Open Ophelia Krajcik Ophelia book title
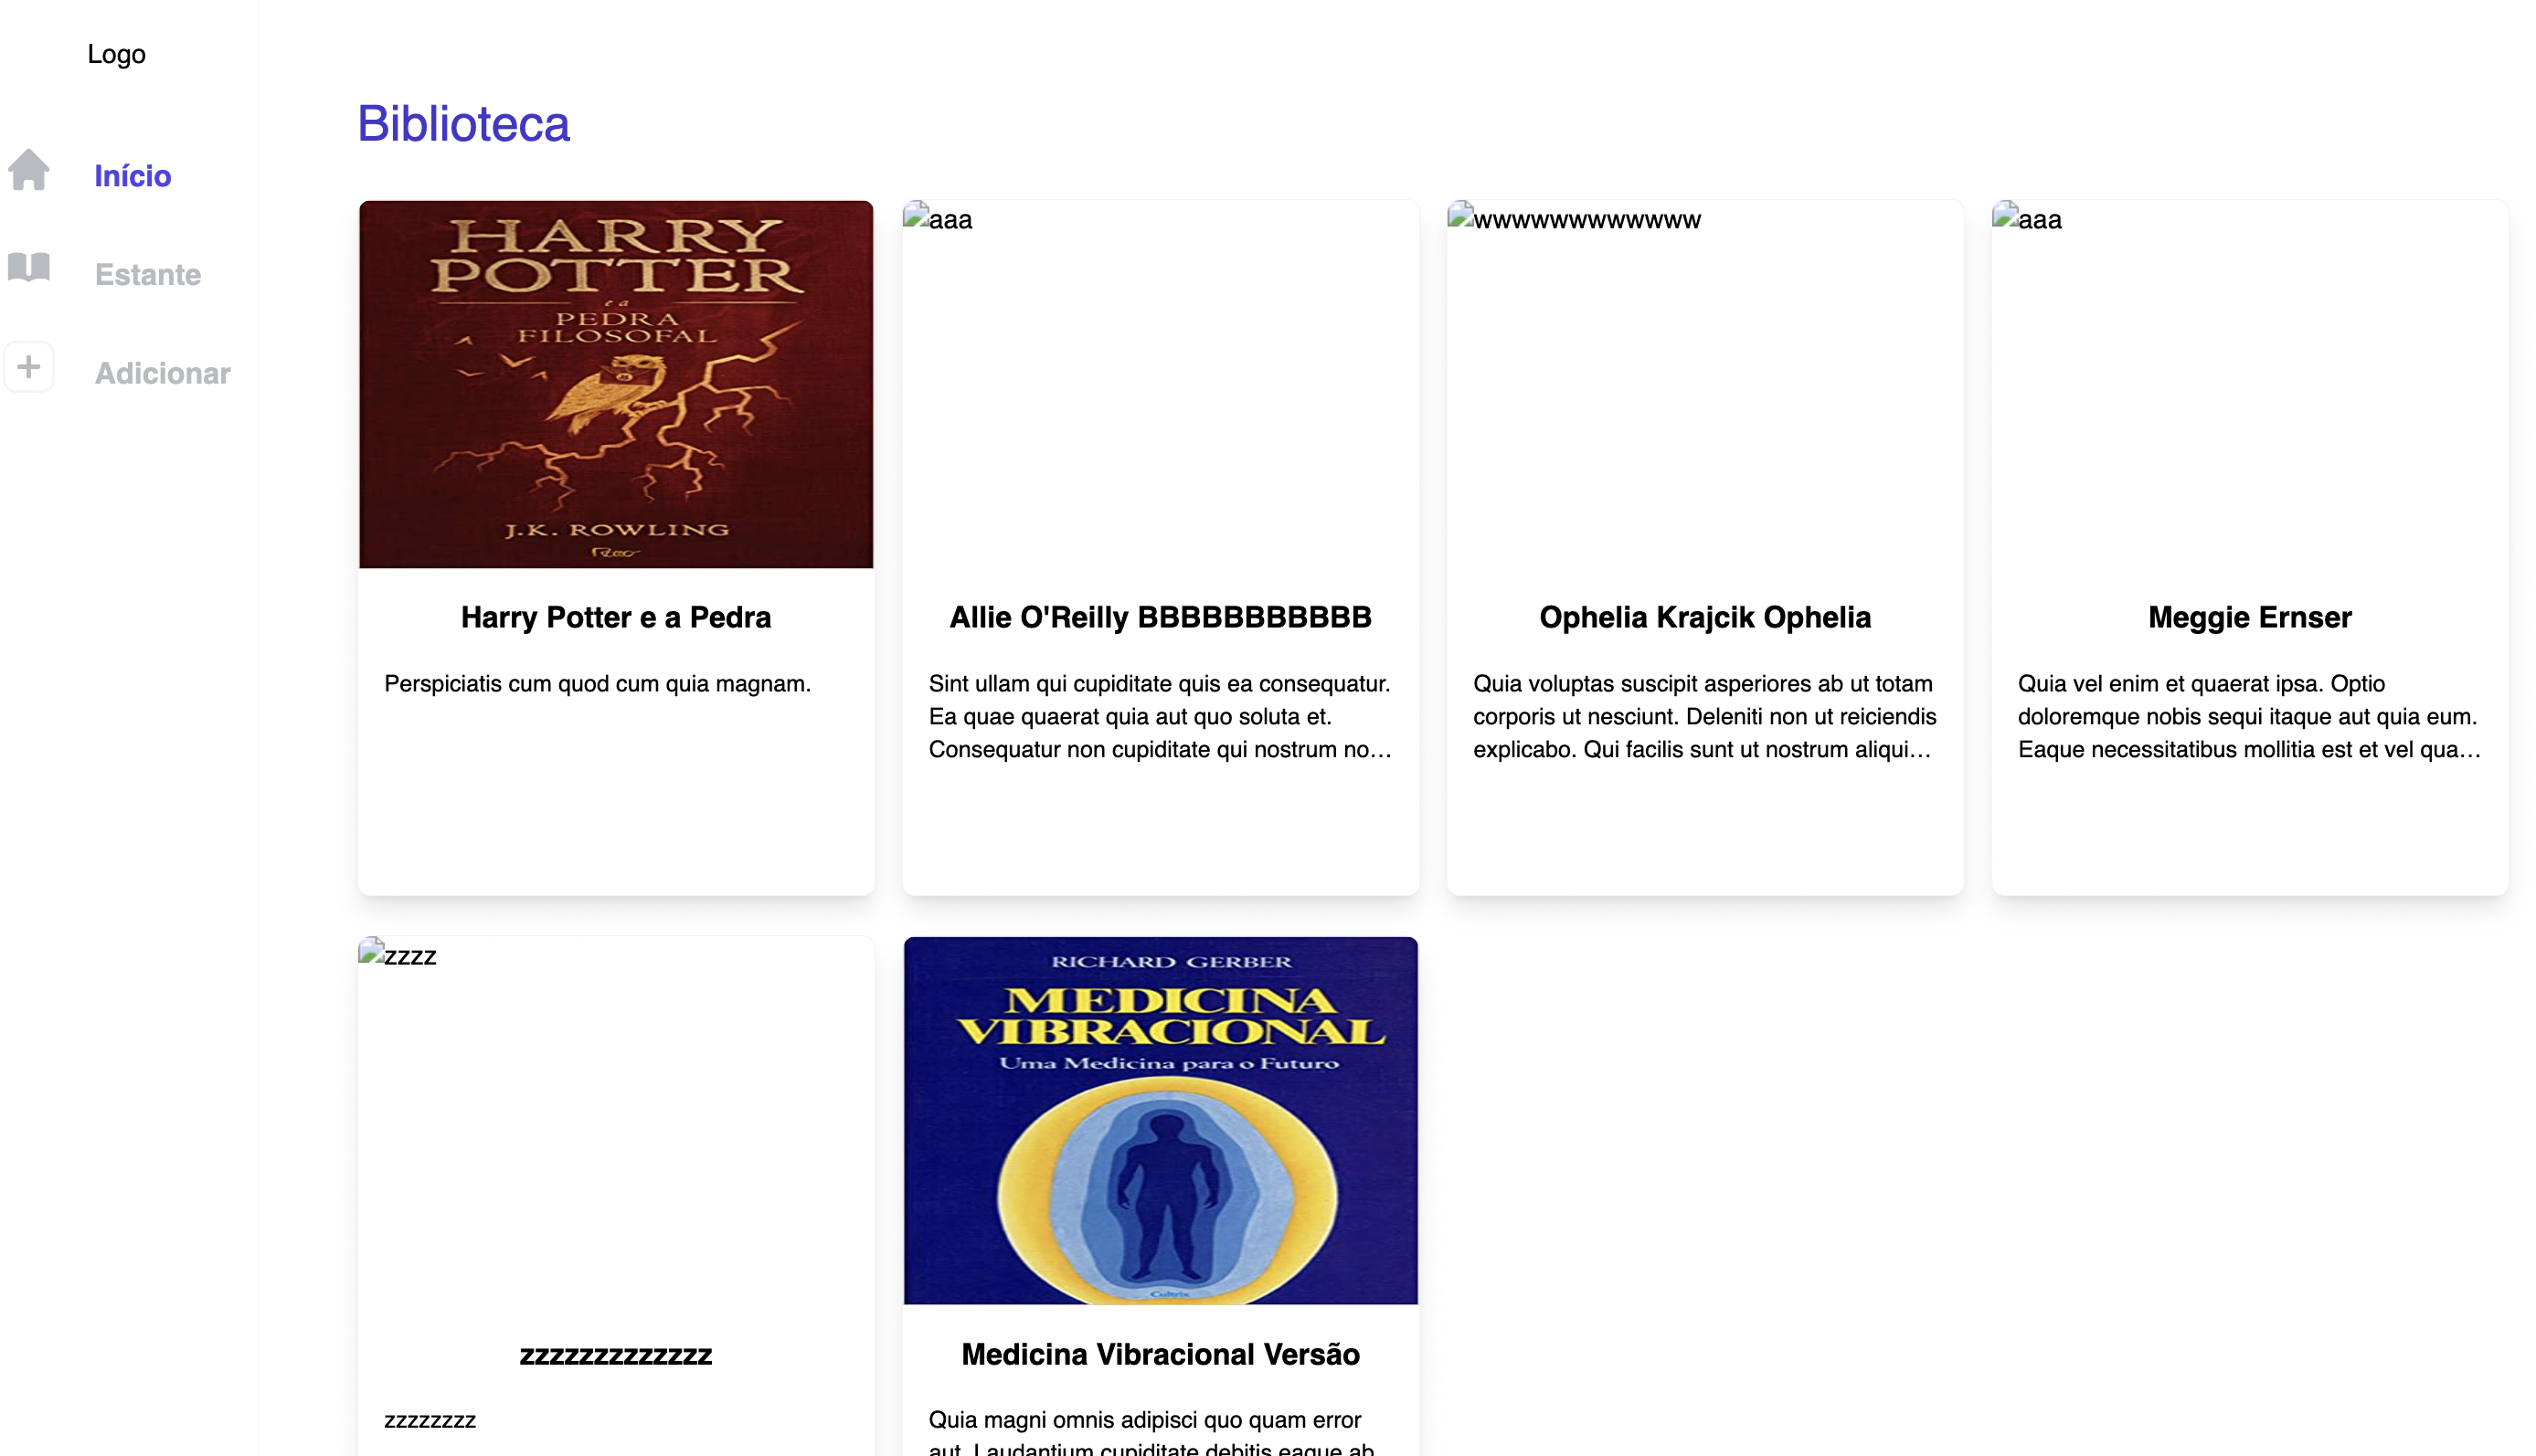The image size is (2536, 1456). click(1704, 617)
